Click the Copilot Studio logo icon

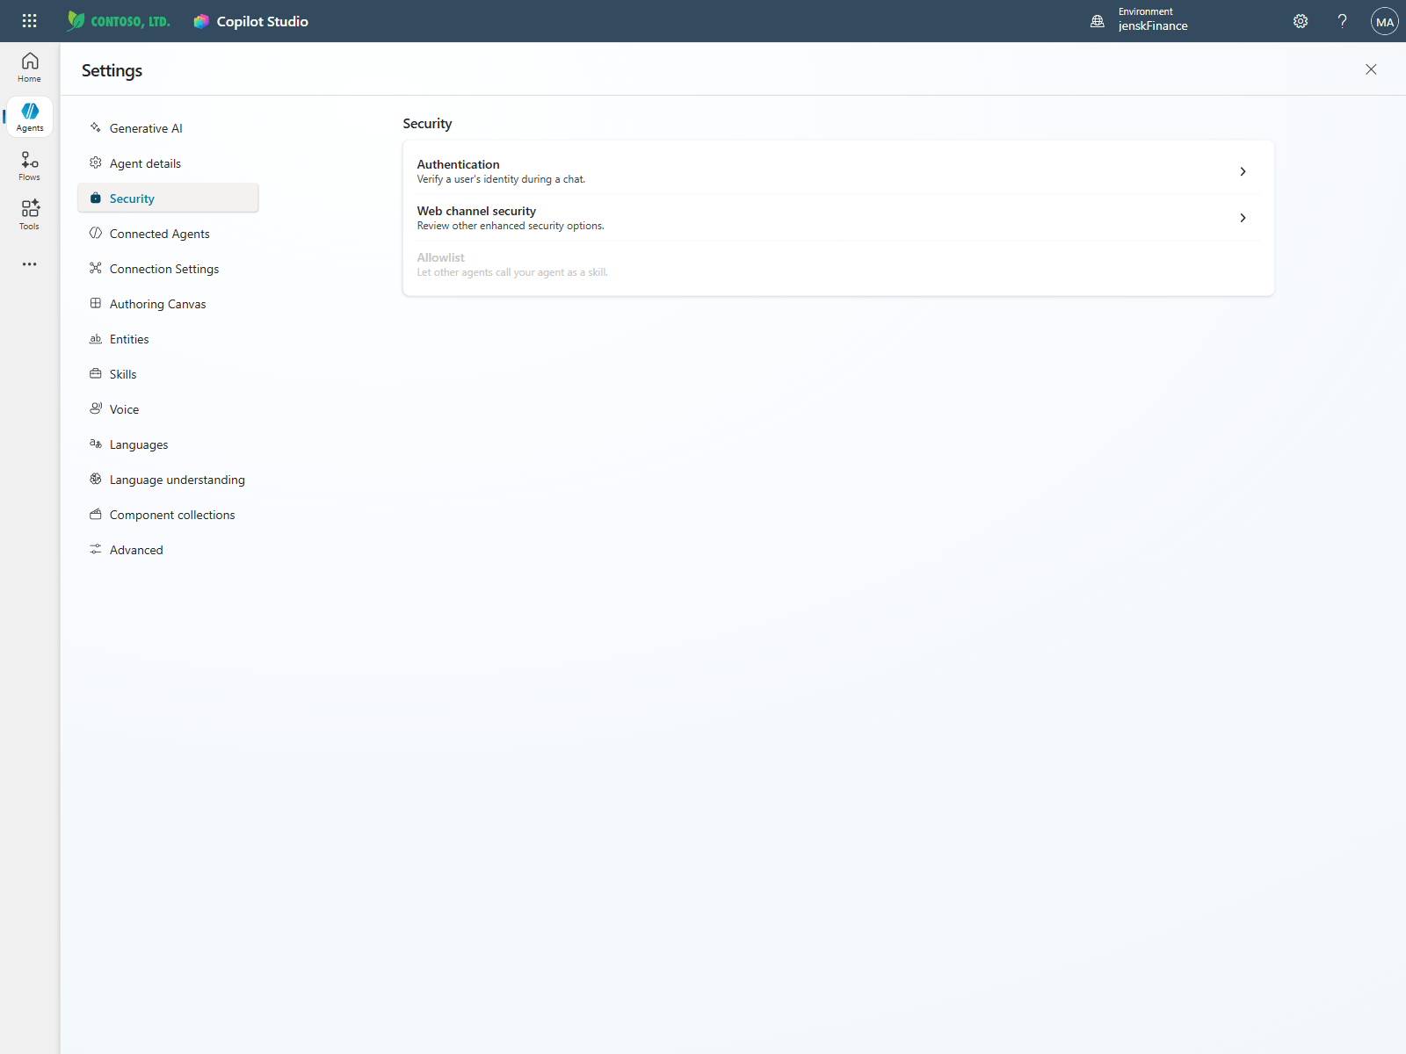click(x=201, y=21)
